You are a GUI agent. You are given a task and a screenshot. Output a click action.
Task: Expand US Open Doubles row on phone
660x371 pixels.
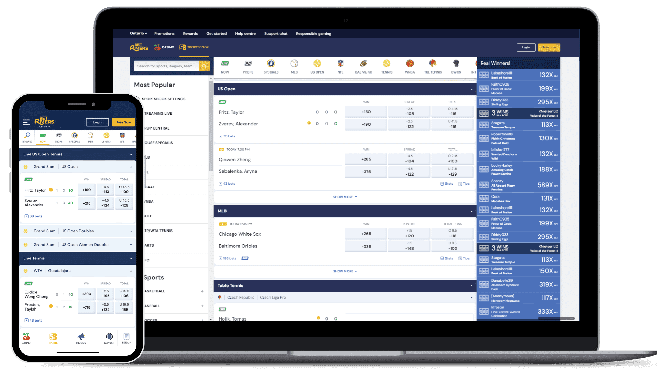pos(78,231)
